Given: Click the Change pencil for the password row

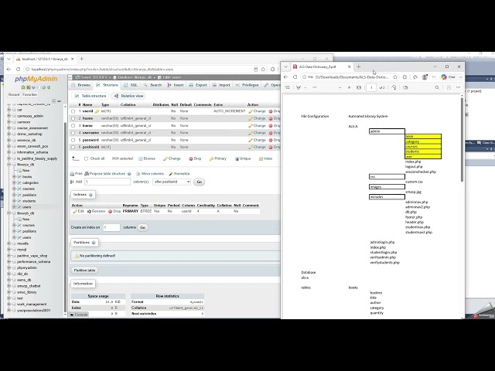Looking at the screenshot, I should (251, 140).
